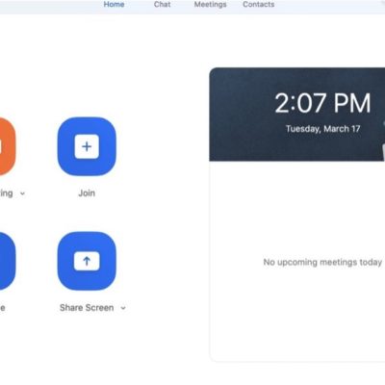Click the 2:07 PM clock display

pyautogui.click(x=322, y=103)
